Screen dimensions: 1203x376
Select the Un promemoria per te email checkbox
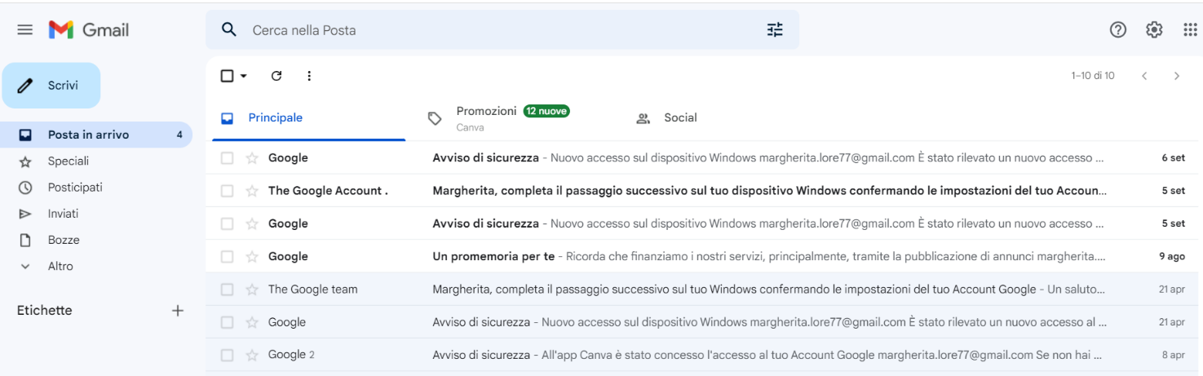click(x=228, y=256)
